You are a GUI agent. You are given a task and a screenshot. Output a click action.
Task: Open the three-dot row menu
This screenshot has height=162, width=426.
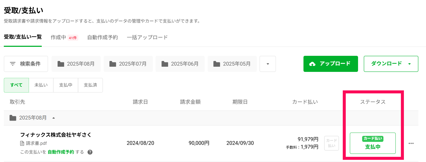tap(411, 143)
